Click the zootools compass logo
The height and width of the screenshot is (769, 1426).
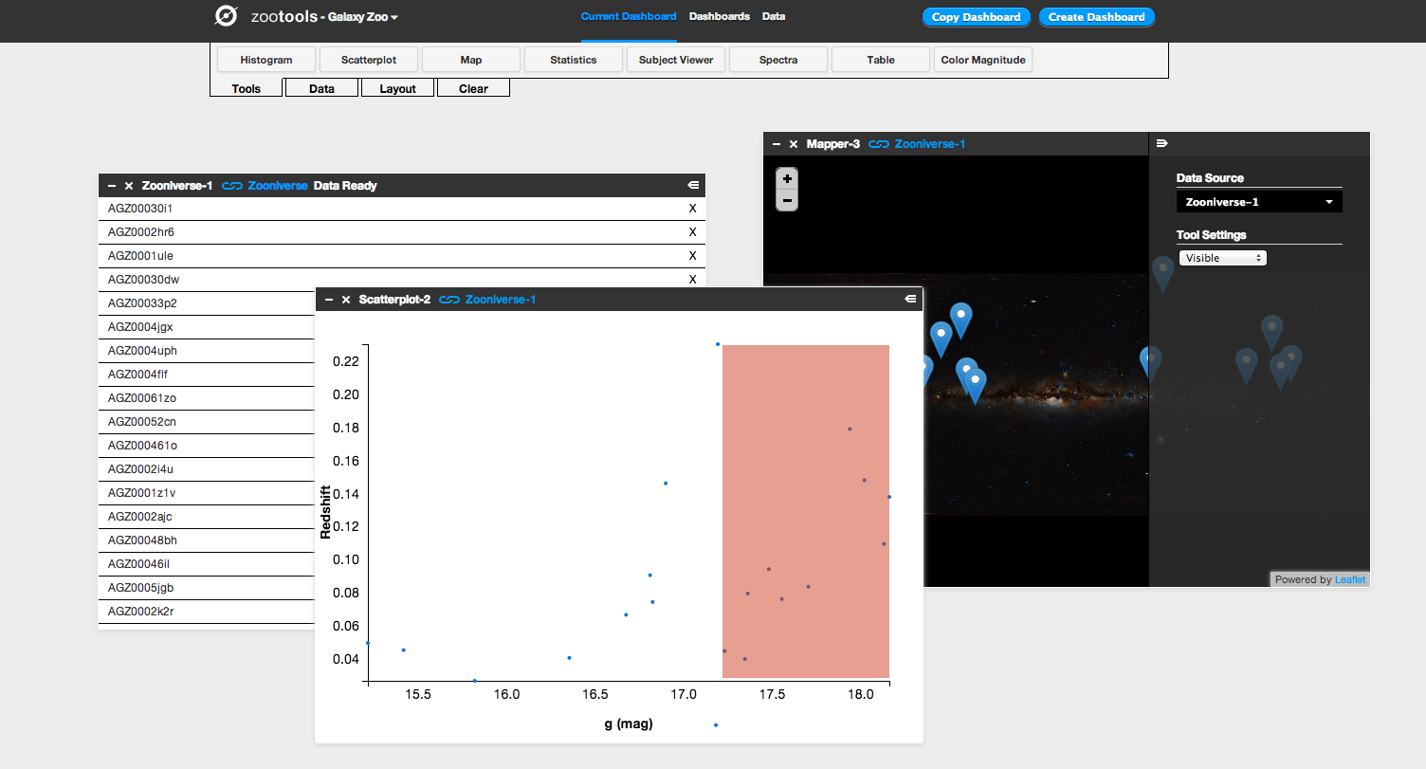(x=227, y=16)
